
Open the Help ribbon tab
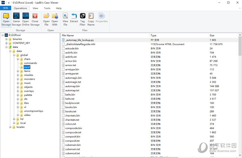58,8
